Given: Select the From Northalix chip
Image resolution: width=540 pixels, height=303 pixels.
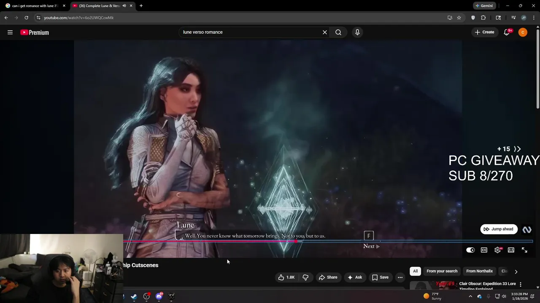Looking at the screenshot, I should (x=479, y=271).
